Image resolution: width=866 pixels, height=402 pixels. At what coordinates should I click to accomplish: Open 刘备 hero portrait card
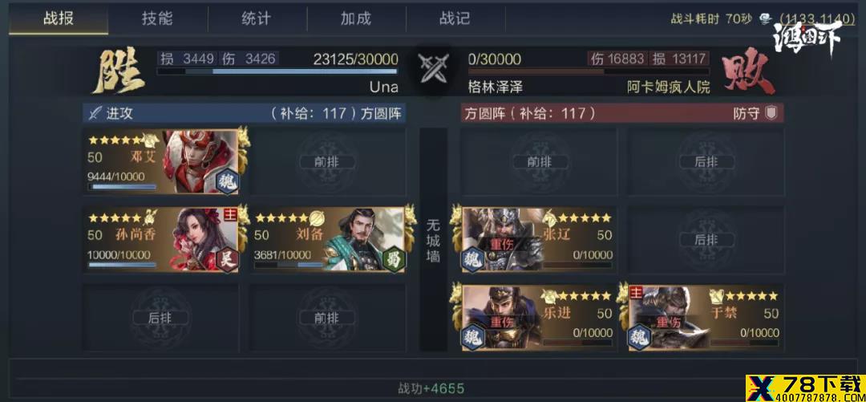328,239
